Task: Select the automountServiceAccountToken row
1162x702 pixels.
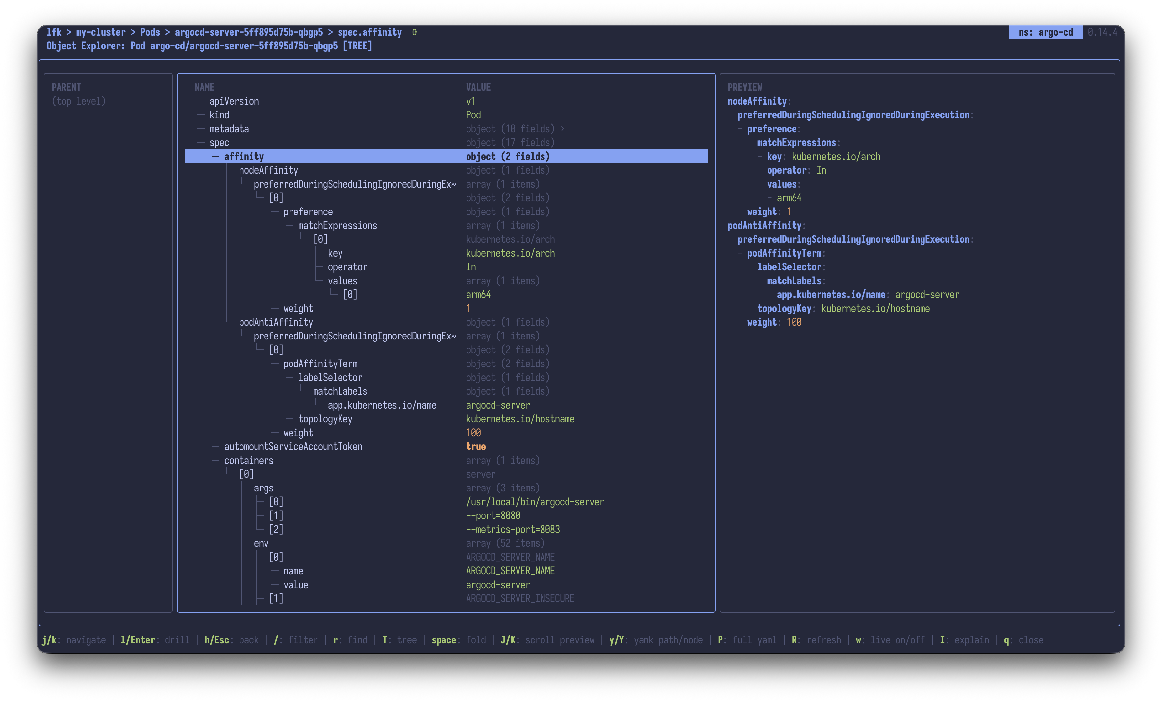Action: click(x=446, y=446)
